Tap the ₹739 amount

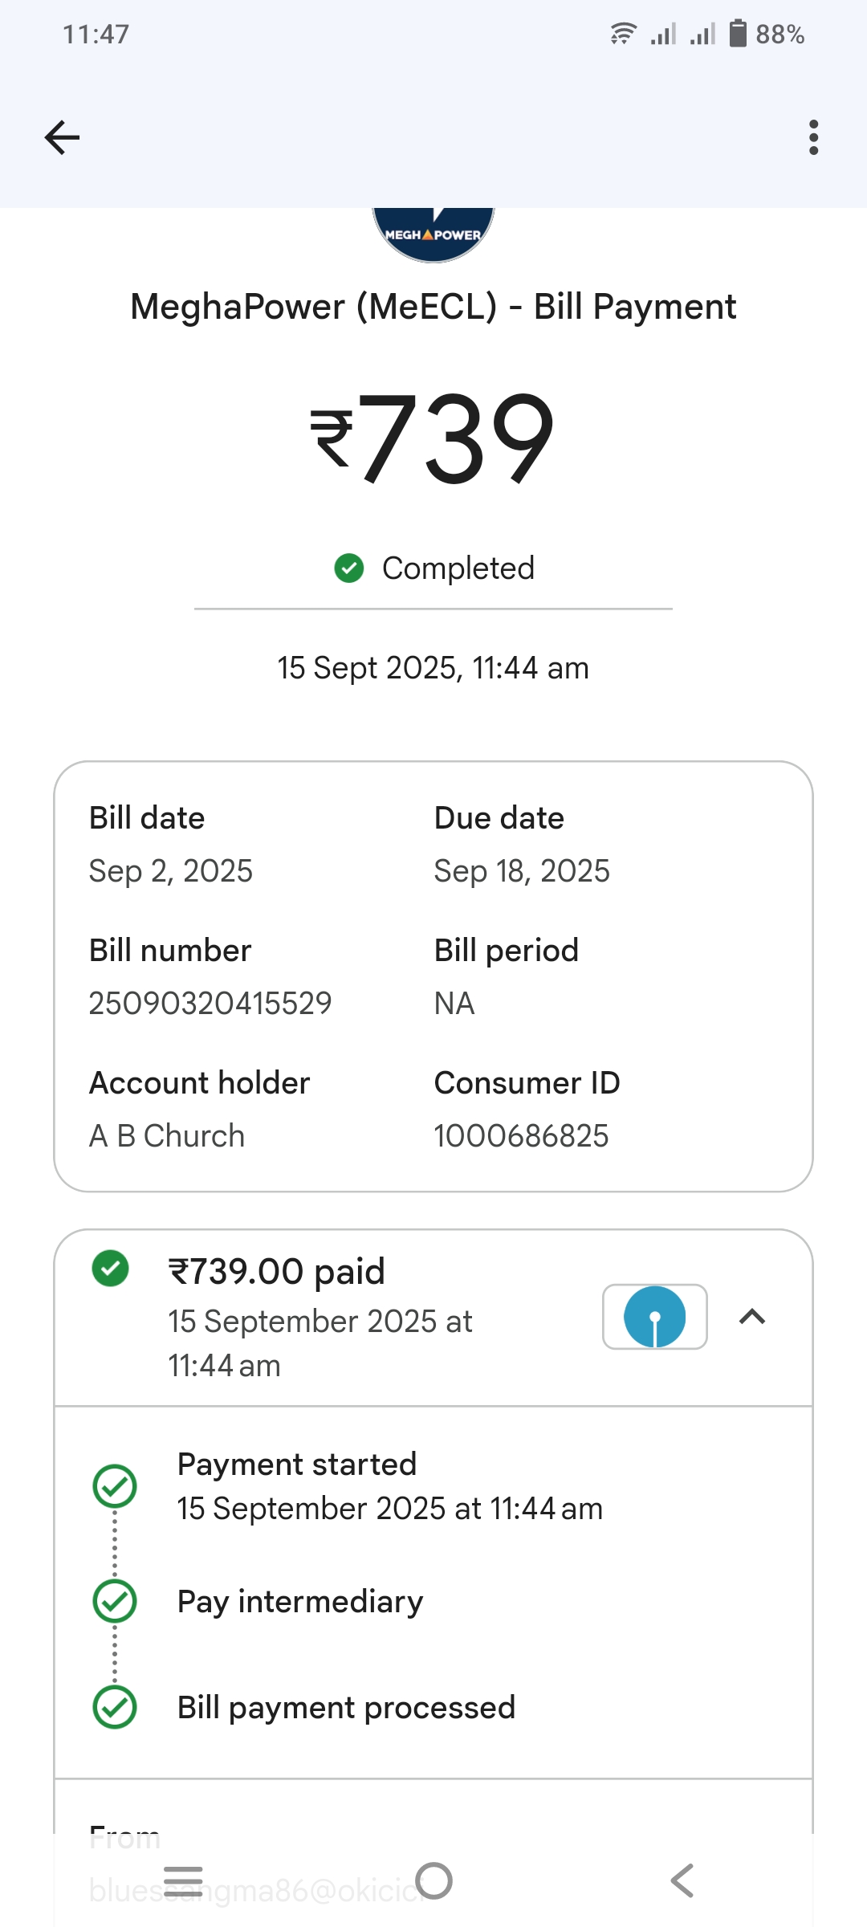433,438
